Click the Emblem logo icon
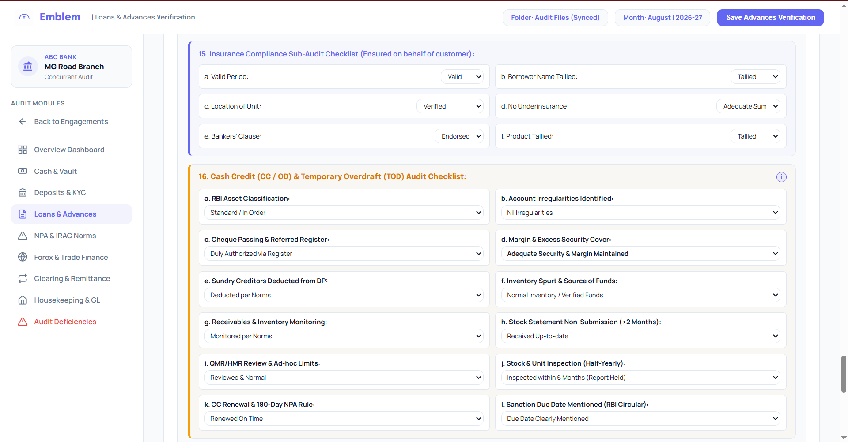Screen dimensions: 848x442 [24, 17]
